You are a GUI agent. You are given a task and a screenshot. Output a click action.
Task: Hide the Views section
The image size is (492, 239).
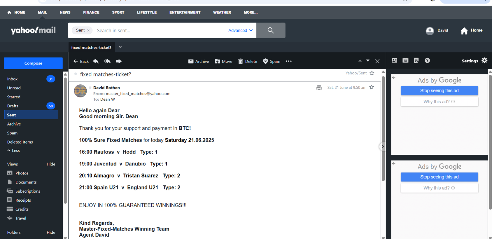tap(51, 164)
